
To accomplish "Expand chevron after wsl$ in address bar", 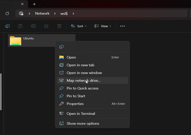I will point(73,14).
